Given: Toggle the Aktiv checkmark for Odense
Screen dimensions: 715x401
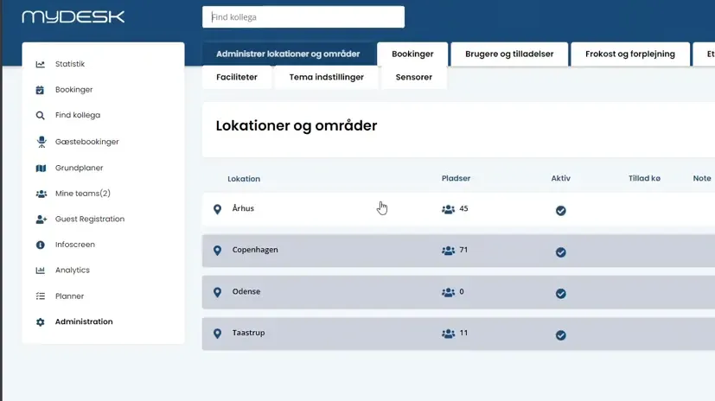Looking at the screenshot, I should click(x=561, y=294).
